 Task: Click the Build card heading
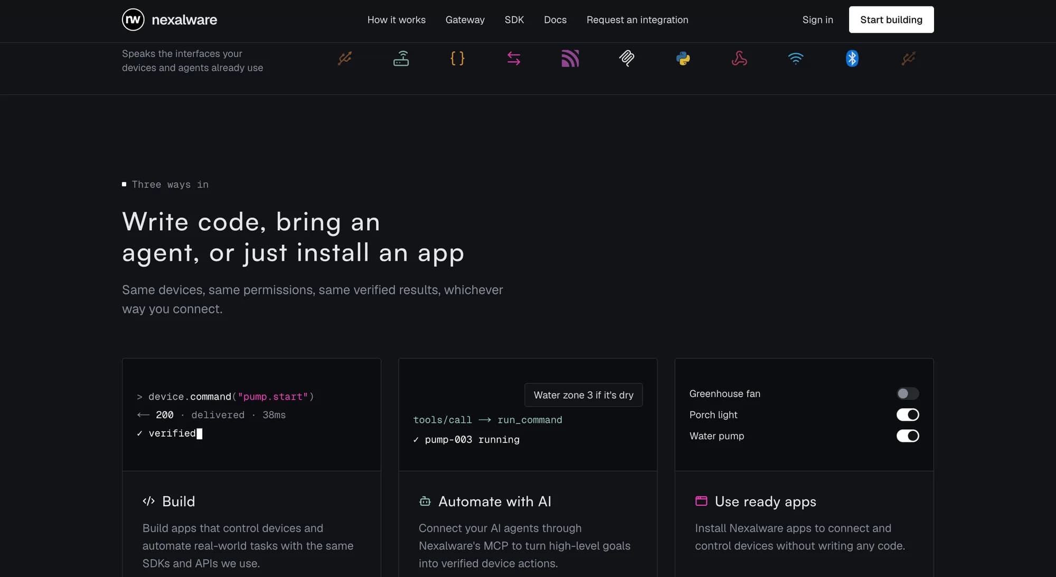178,502
